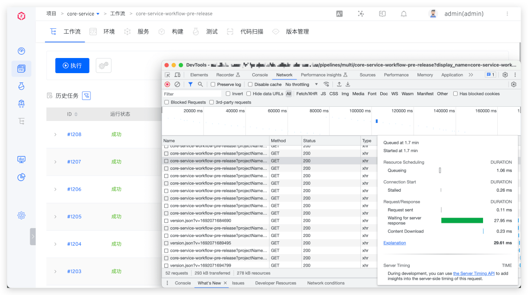Open the No throttling dropdown
The image size is (528, 295).
click(x=301, y=84)
